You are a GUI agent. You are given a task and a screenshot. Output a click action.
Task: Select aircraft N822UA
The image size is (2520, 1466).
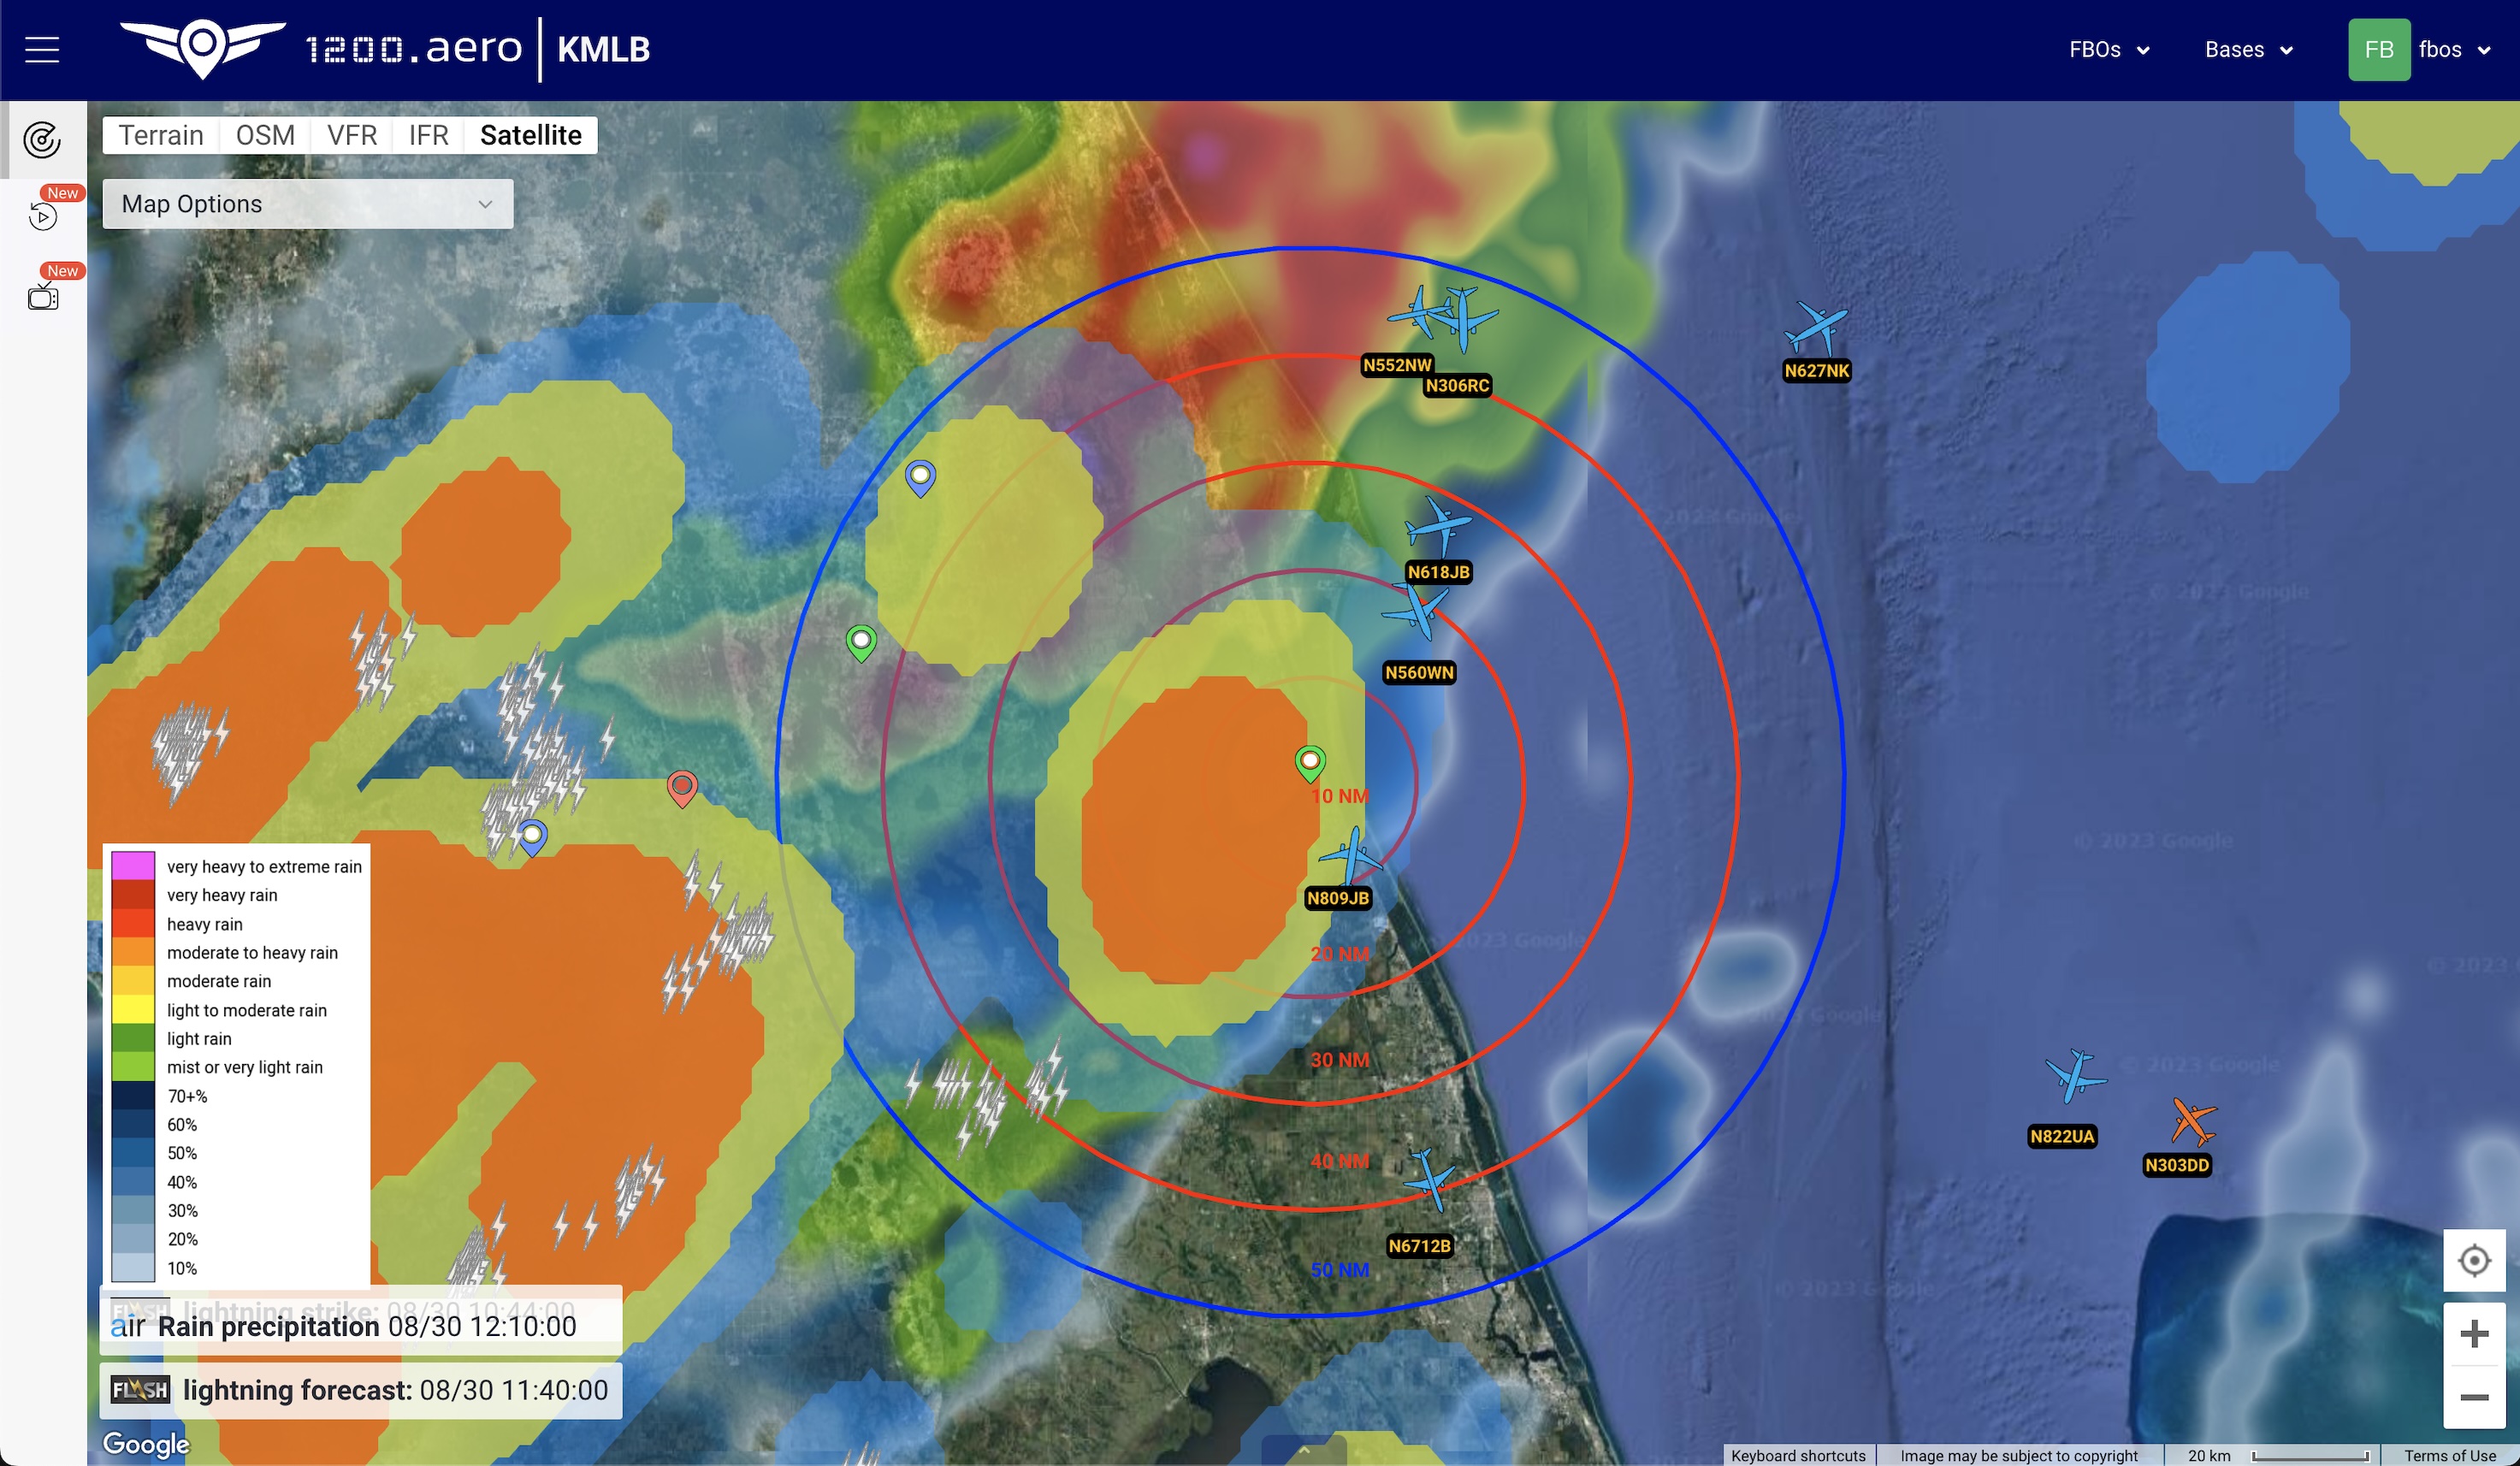point(2076,1076)
